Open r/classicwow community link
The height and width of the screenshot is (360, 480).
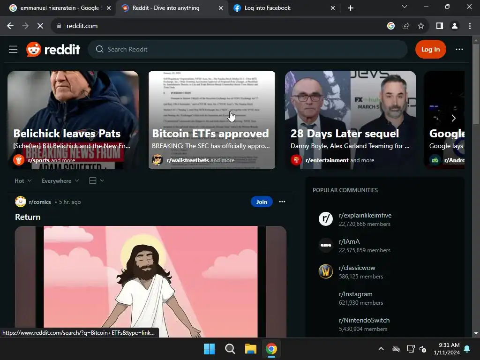[357, 268]
